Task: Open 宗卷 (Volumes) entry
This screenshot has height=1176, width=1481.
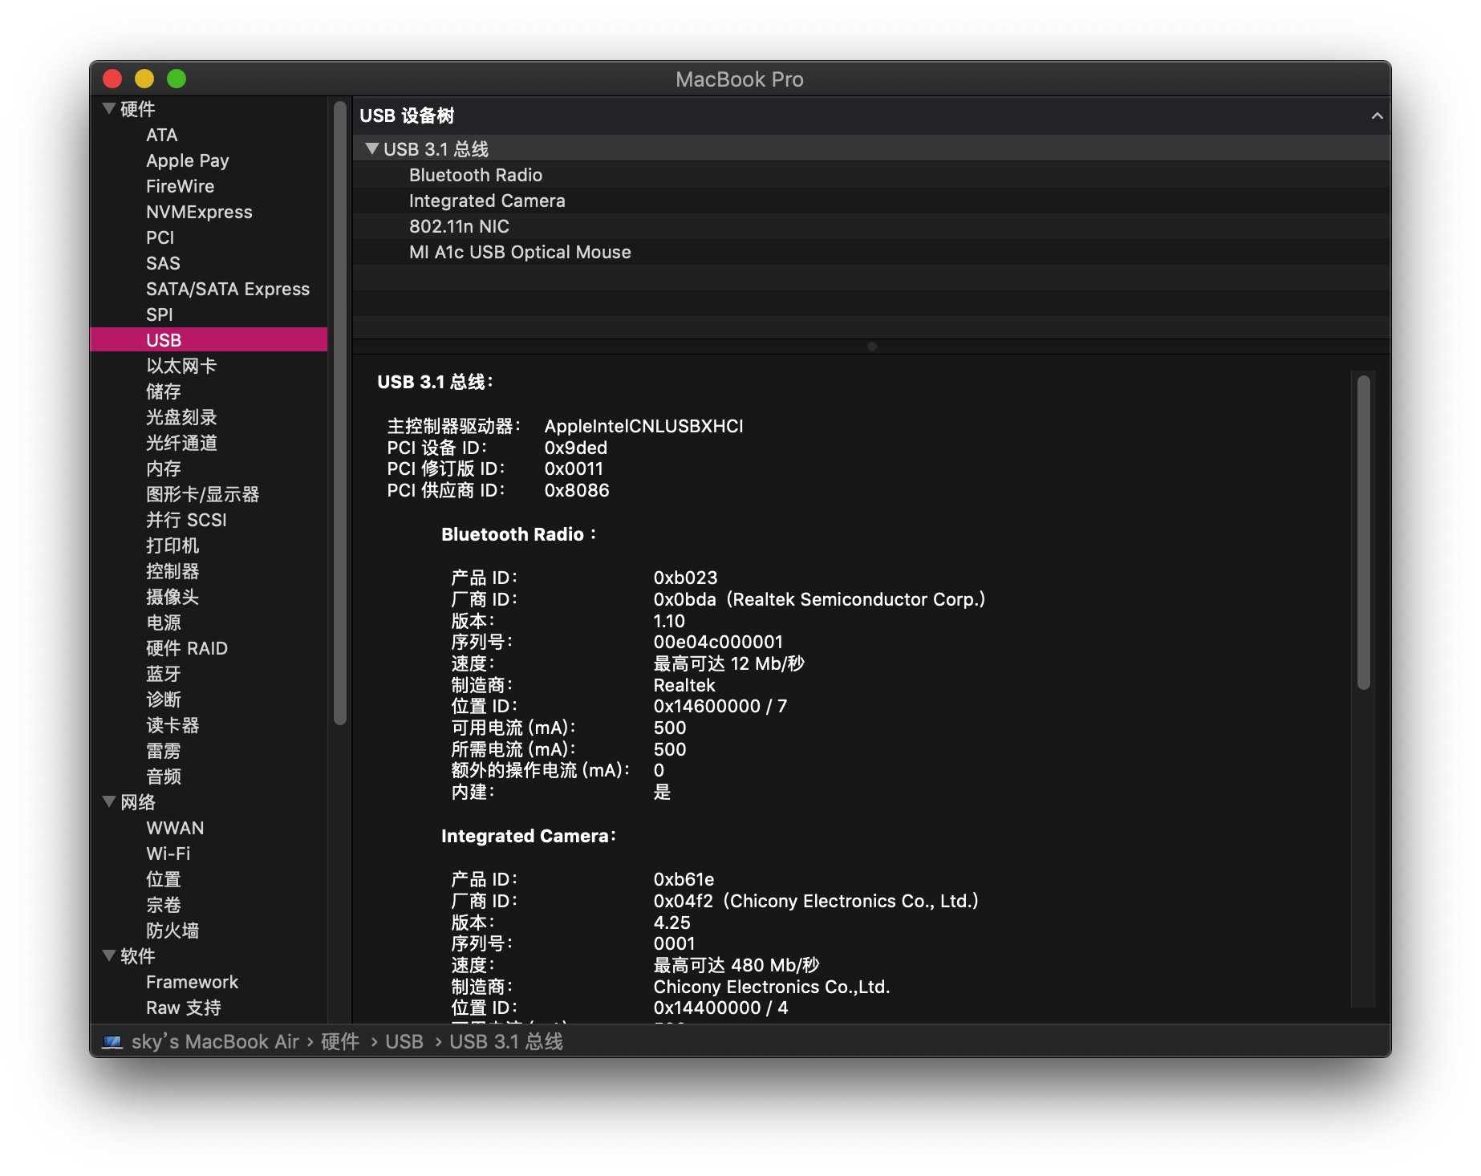Action: click(x=164, y=905)
